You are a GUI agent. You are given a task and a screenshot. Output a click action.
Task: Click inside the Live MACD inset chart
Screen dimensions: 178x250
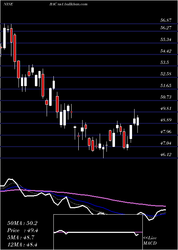pos(98,232)
